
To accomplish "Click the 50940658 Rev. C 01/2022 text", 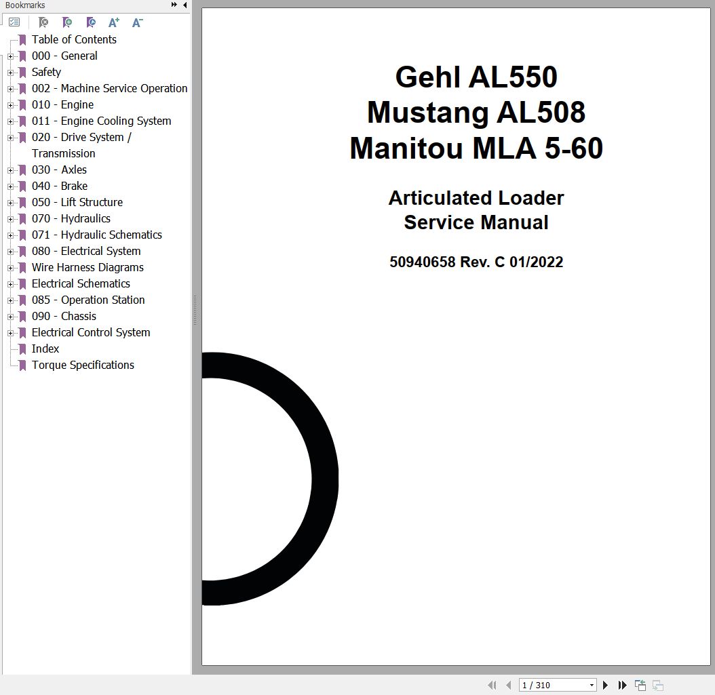I will pyautogui.click(x=476, y=262).
